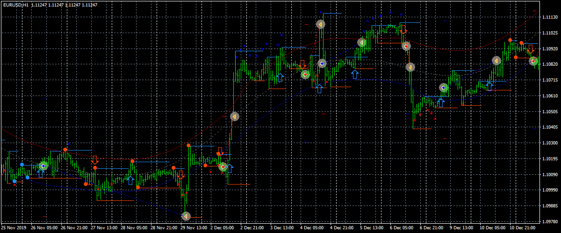Screen dimensions: 561x233
Task: Click the 1.10715 price axis label
Action: click(549, 80)
